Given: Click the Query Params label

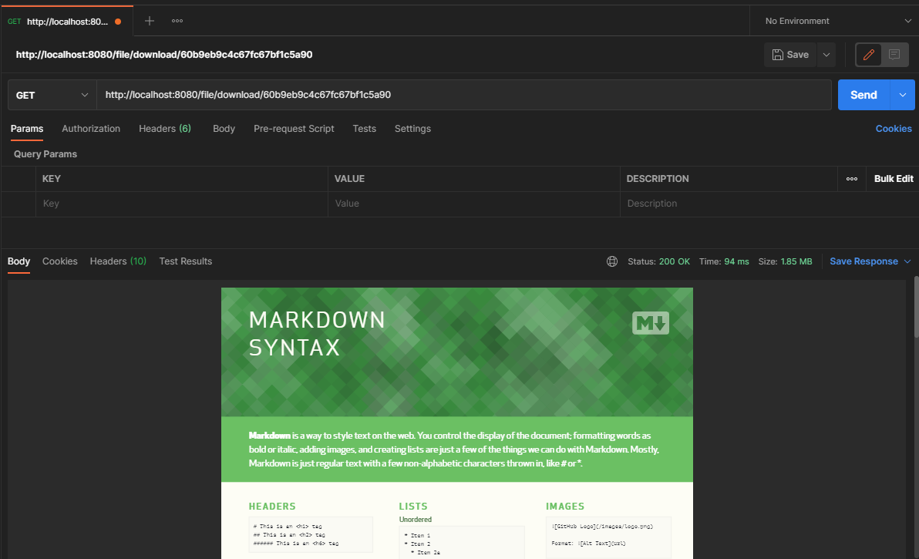Looking at the screenshot, I should pyautogui.click(x=45, y=154).
